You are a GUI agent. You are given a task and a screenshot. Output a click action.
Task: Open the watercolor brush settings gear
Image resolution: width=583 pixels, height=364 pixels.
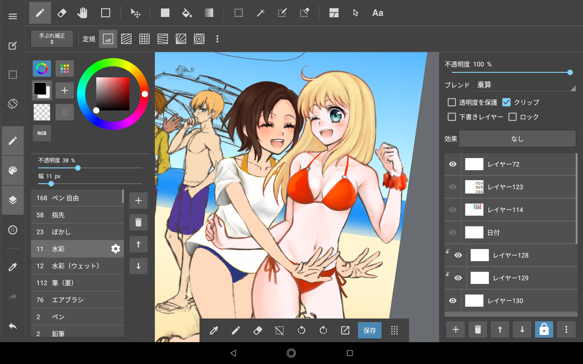[x=115, y=249]
